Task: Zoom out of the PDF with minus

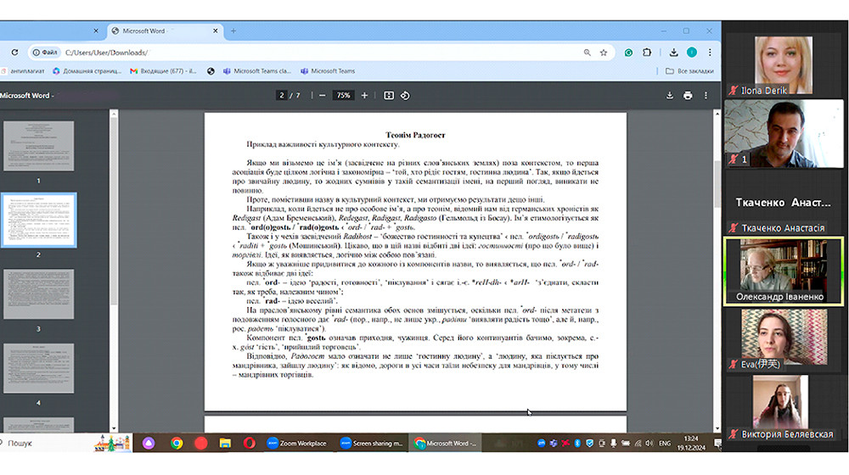Action: pos(322,95)
